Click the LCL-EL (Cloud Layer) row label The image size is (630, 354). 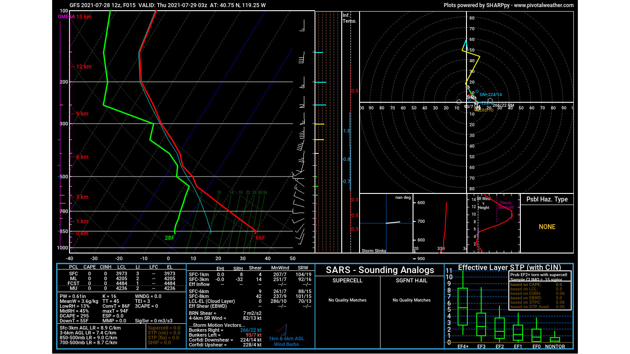pyautogui.click(x=212, y=301)
